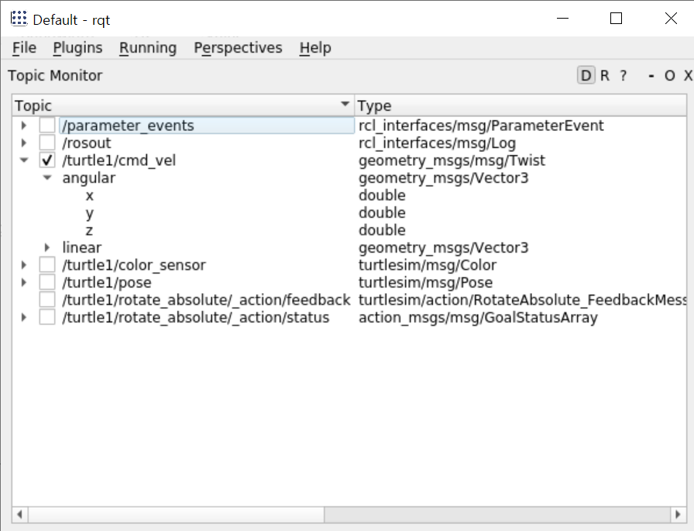Image resolution: width=694 pixels, height=531 pixels.
Task: Maximize the rqt window
Action: 616,19
